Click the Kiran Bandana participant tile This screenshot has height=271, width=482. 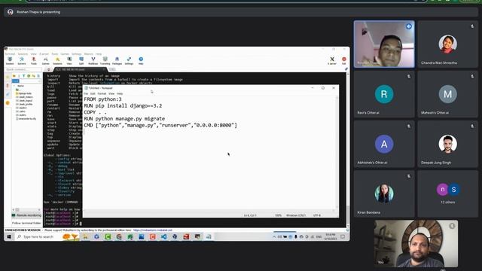click(x=384, y=194)
